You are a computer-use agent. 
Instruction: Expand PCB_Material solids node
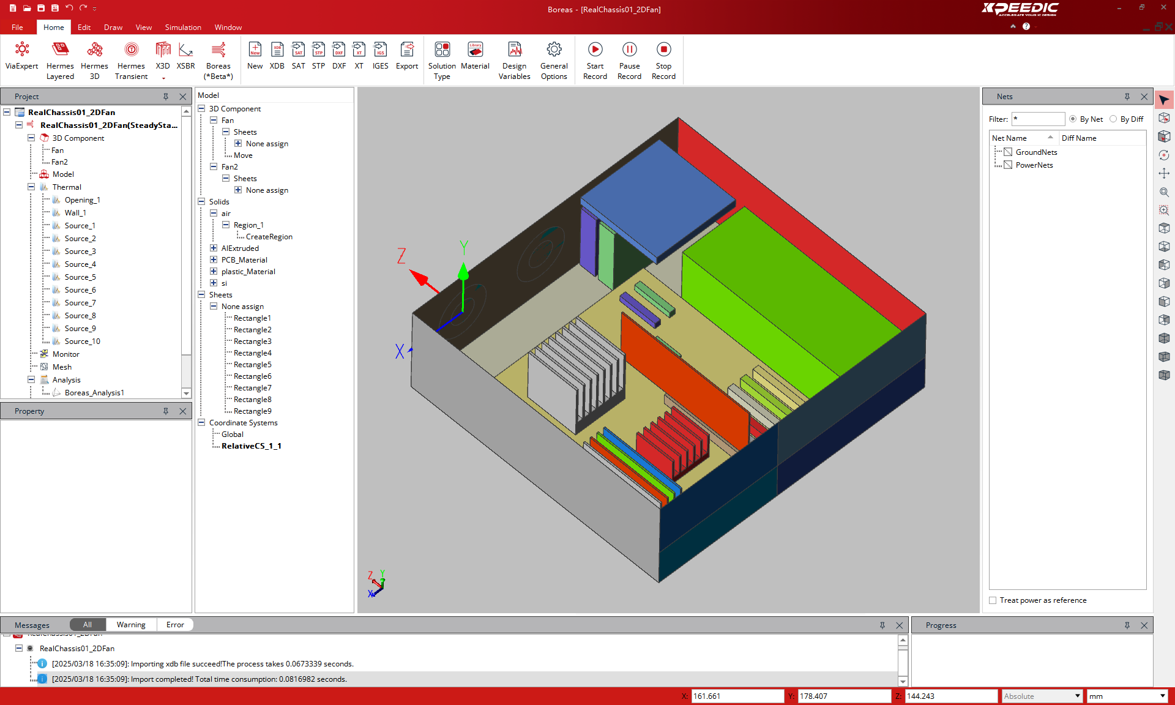(214, 259)
